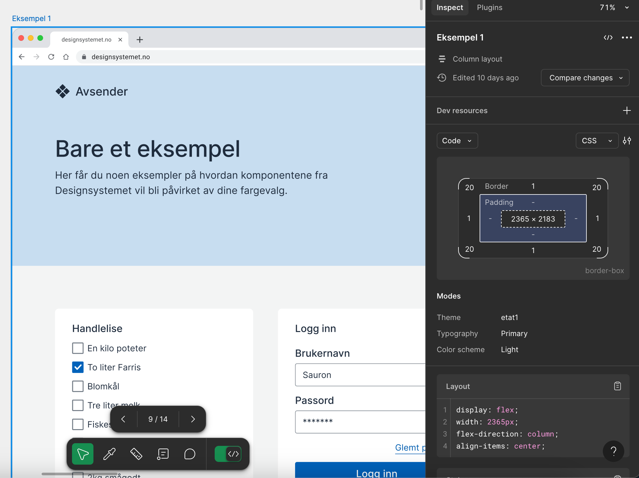Viewport: 639px width, 478px height.
Task: Click the Brukernavn input field
Action: pos(360,375)
